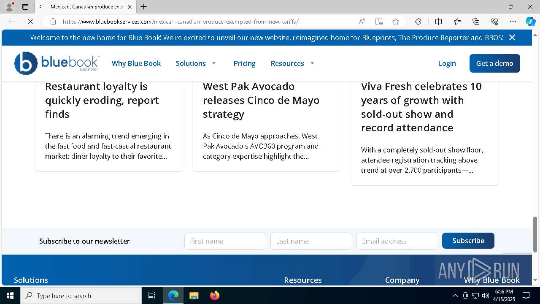Click the taskbar search box
The width and height of the screenshot is (540, 304).
81,296
